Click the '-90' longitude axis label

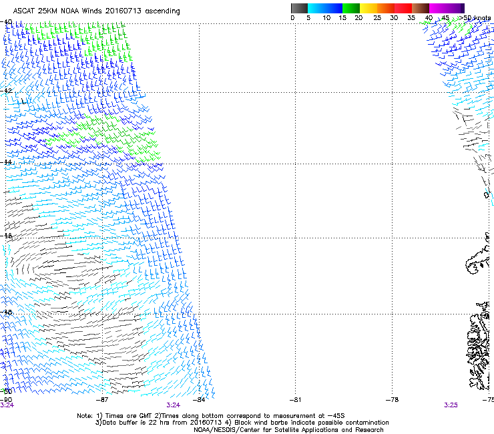click(x=6, y=400)
